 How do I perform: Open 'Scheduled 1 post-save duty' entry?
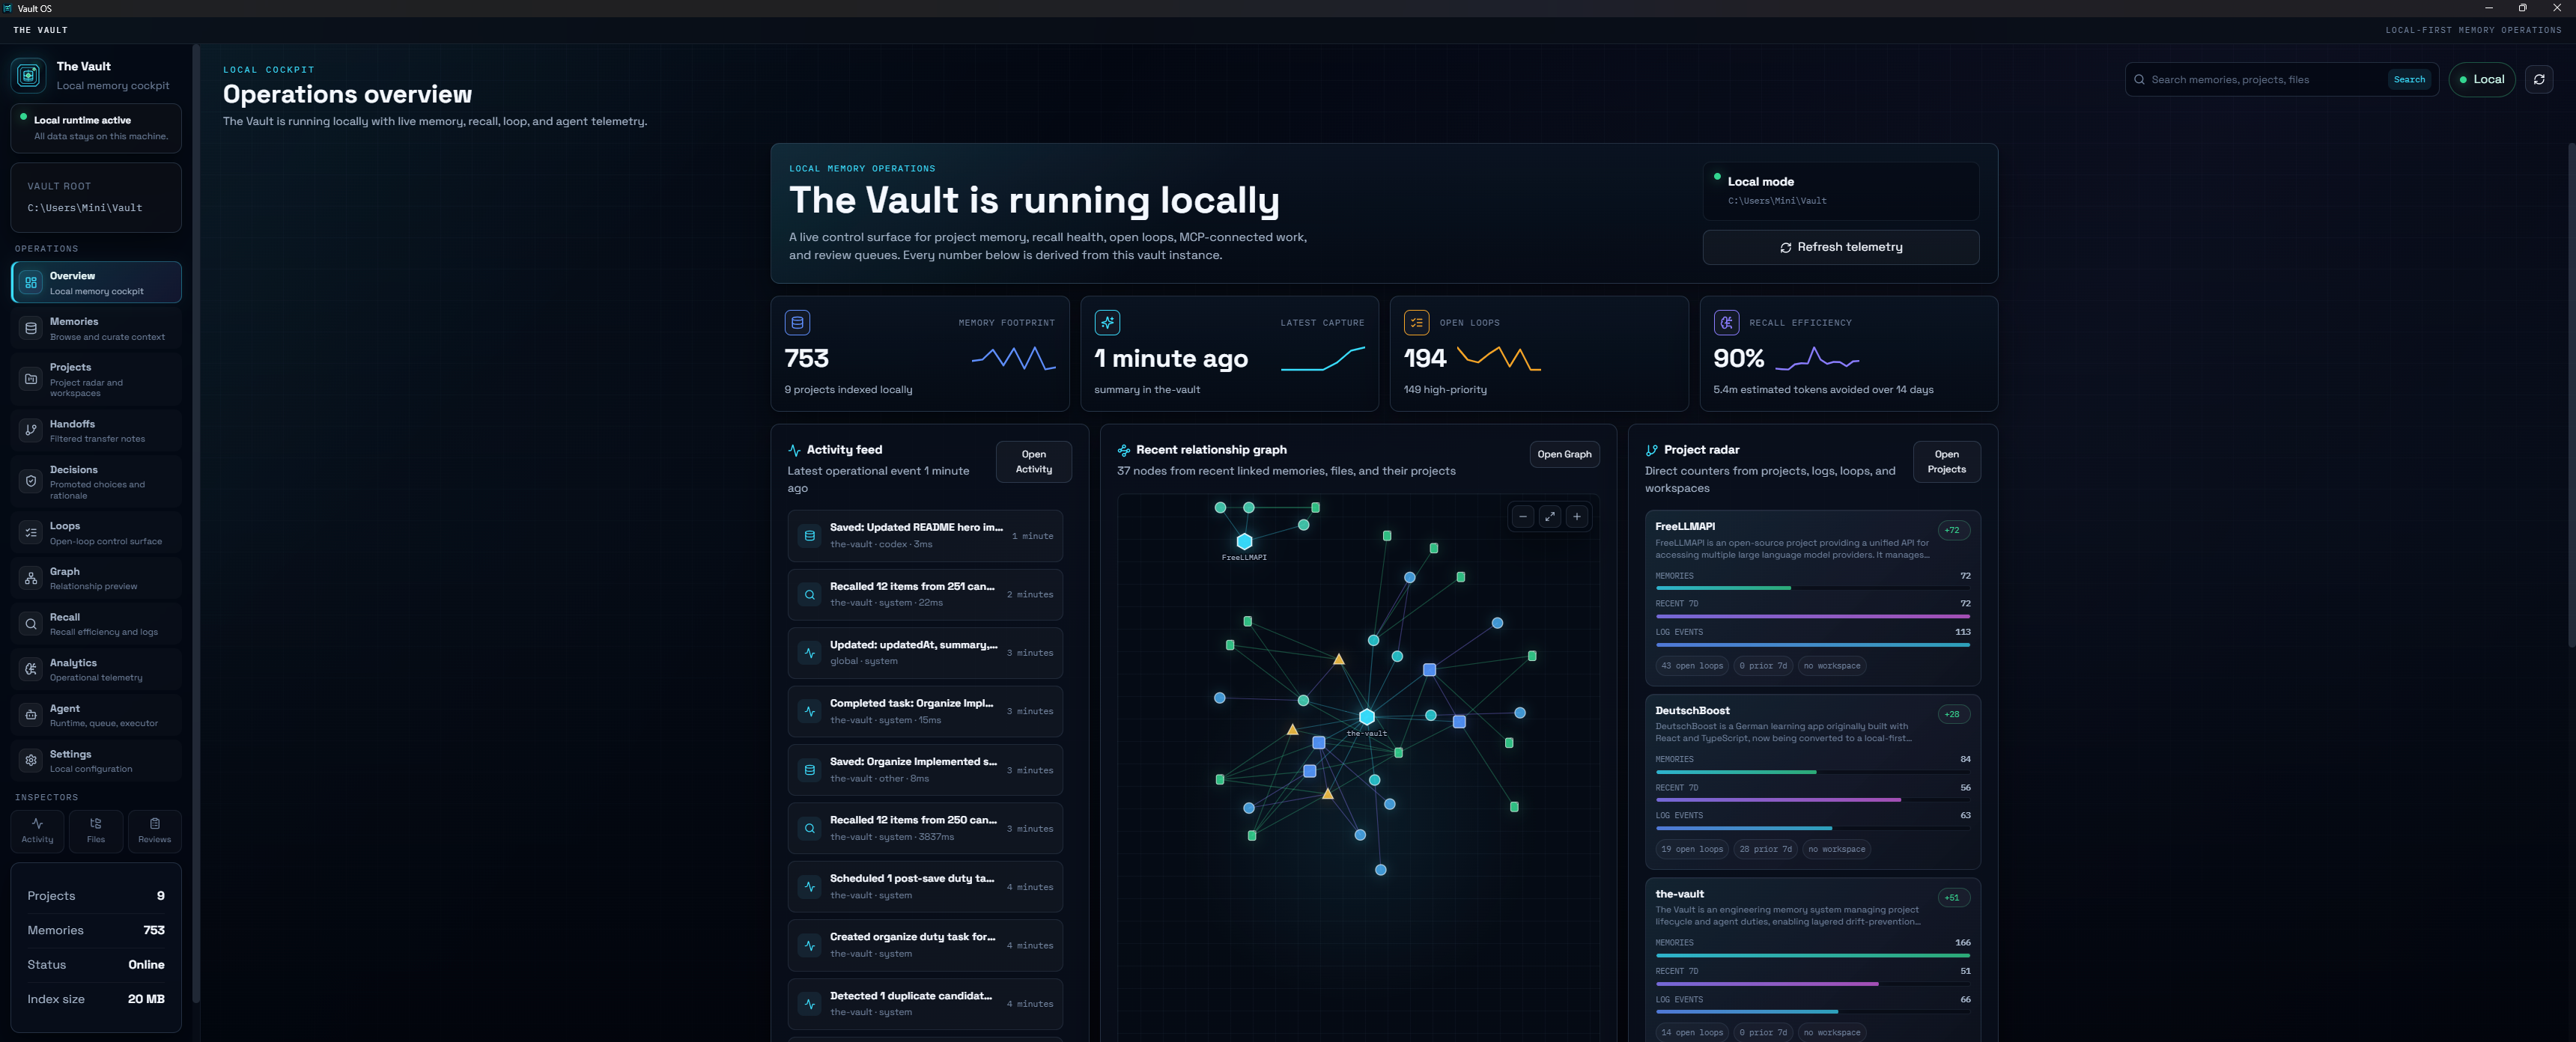click(925, 887)
